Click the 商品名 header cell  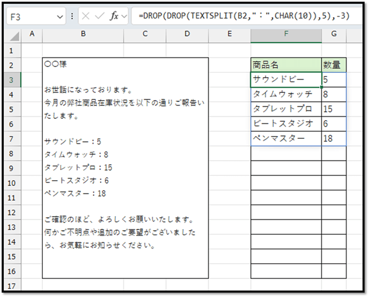[x=286, y=65]
